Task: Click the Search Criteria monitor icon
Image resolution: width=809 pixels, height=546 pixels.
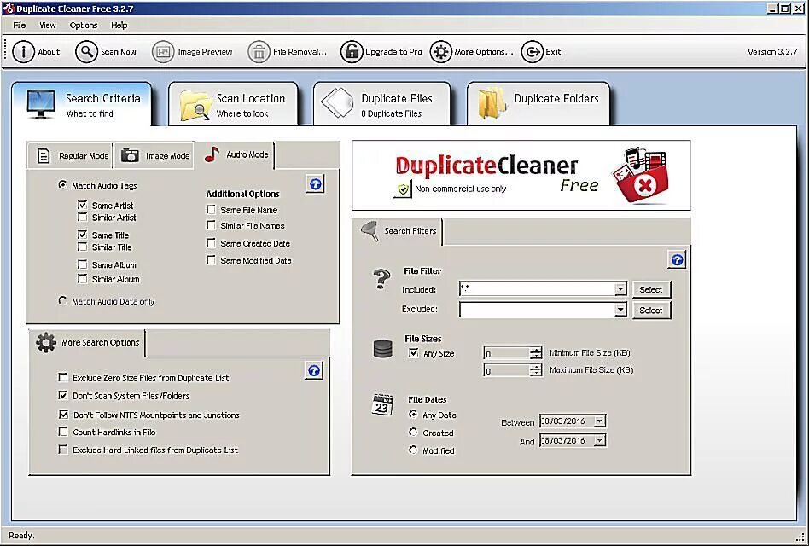Action: (41, 103)
